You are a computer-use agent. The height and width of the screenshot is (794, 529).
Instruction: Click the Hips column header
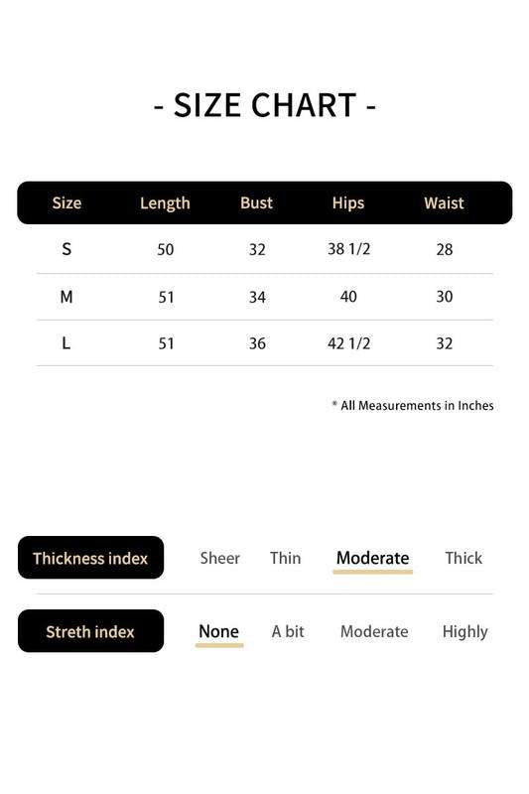pos(348,203)
